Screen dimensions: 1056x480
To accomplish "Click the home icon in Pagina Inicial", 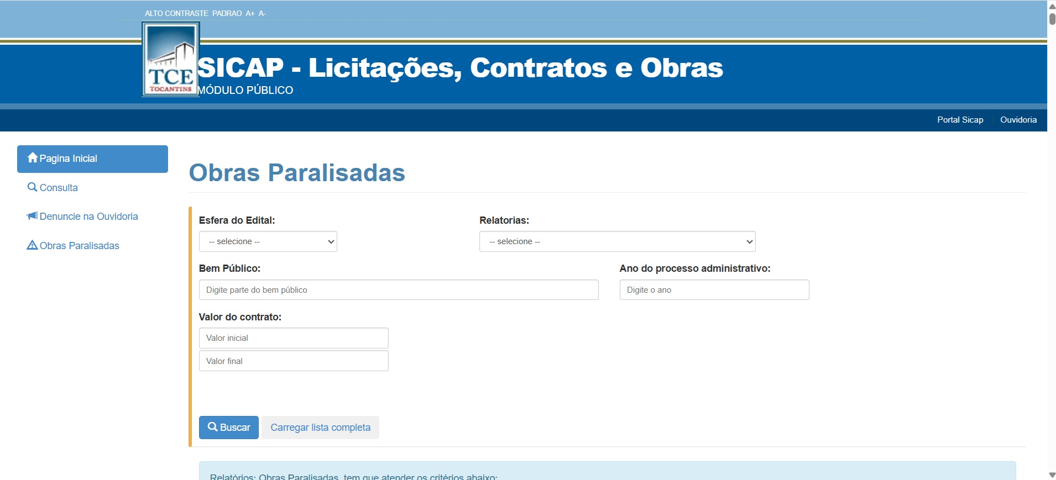I will point(33,158).
